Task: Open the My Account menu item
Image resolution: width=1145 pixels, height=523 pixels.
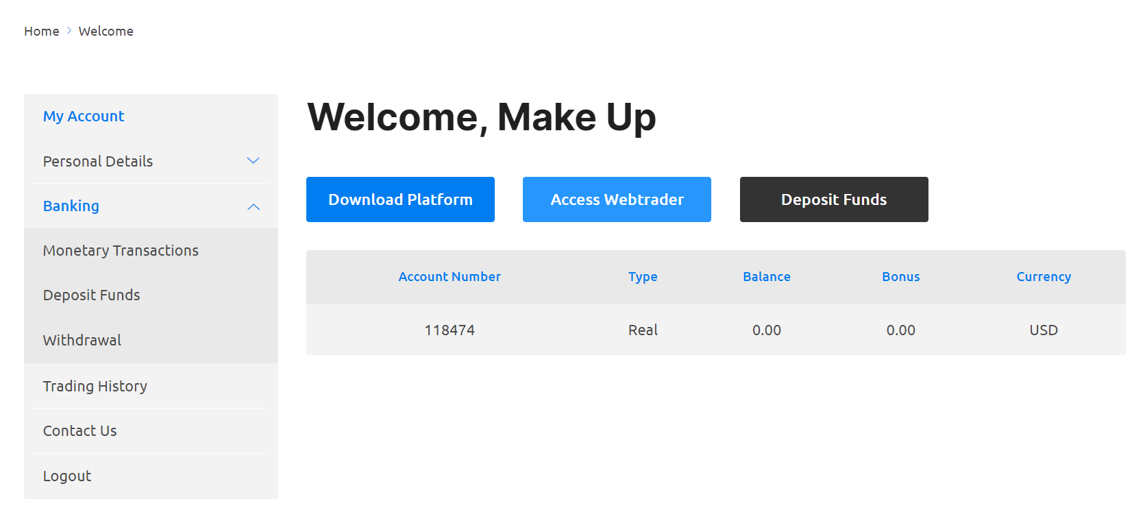Action: tap(84, 117)
